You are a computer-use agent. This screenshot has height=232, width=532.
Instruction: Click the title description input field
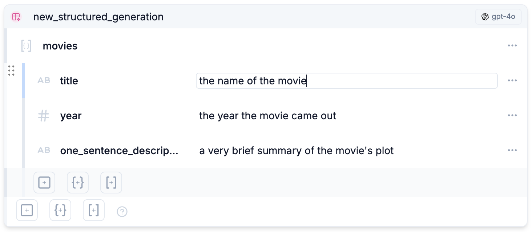[347, 80]
